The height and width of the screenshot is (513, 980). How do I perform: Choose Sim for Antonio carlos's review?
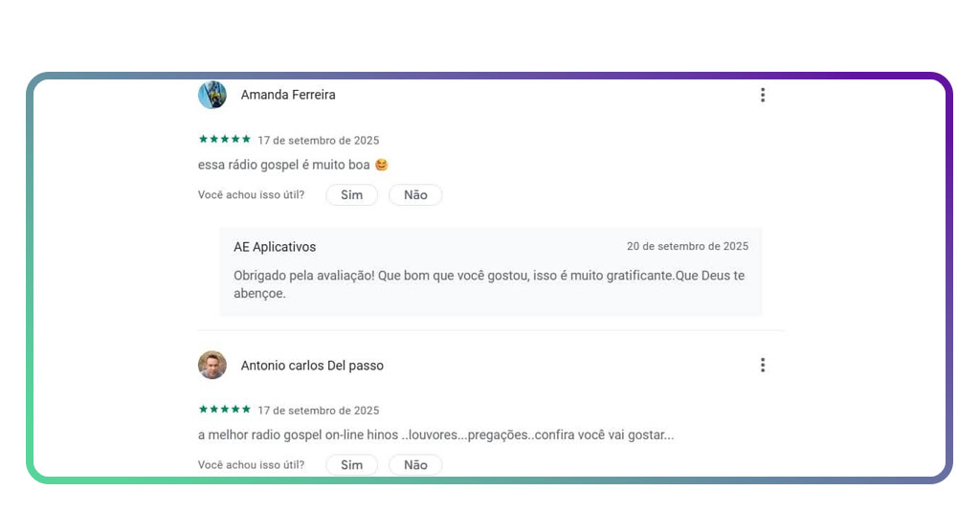[x=352, y=465]
